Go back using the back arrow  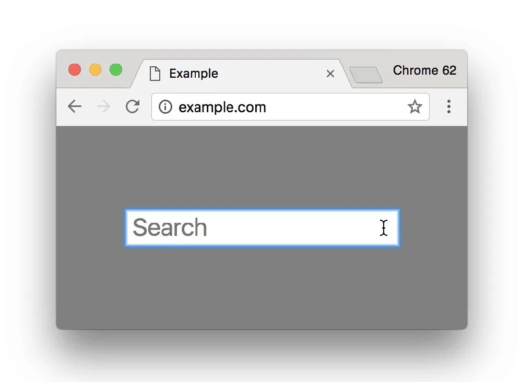pos(75,107)
